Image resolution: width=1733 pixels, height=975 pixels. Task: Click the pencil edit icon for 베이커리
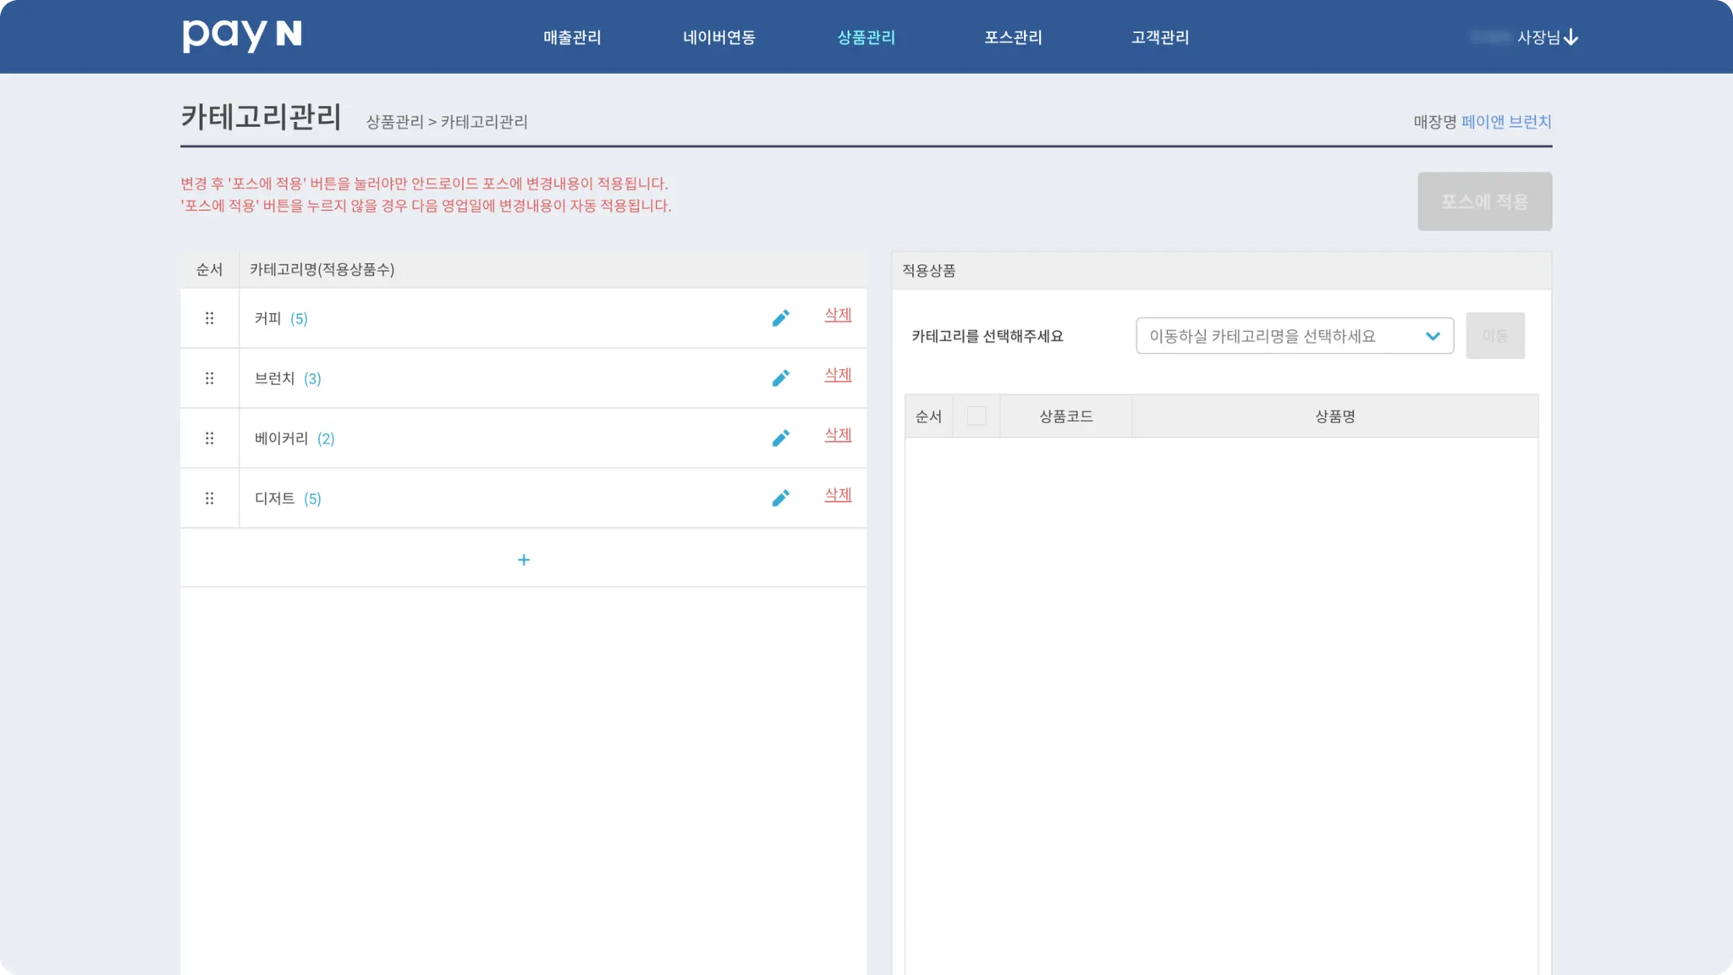pos(780,438)
